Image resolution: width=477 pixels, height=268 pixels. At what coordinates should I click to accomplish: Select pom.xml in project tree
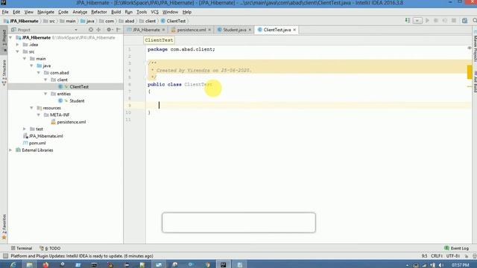click(37, 143)
